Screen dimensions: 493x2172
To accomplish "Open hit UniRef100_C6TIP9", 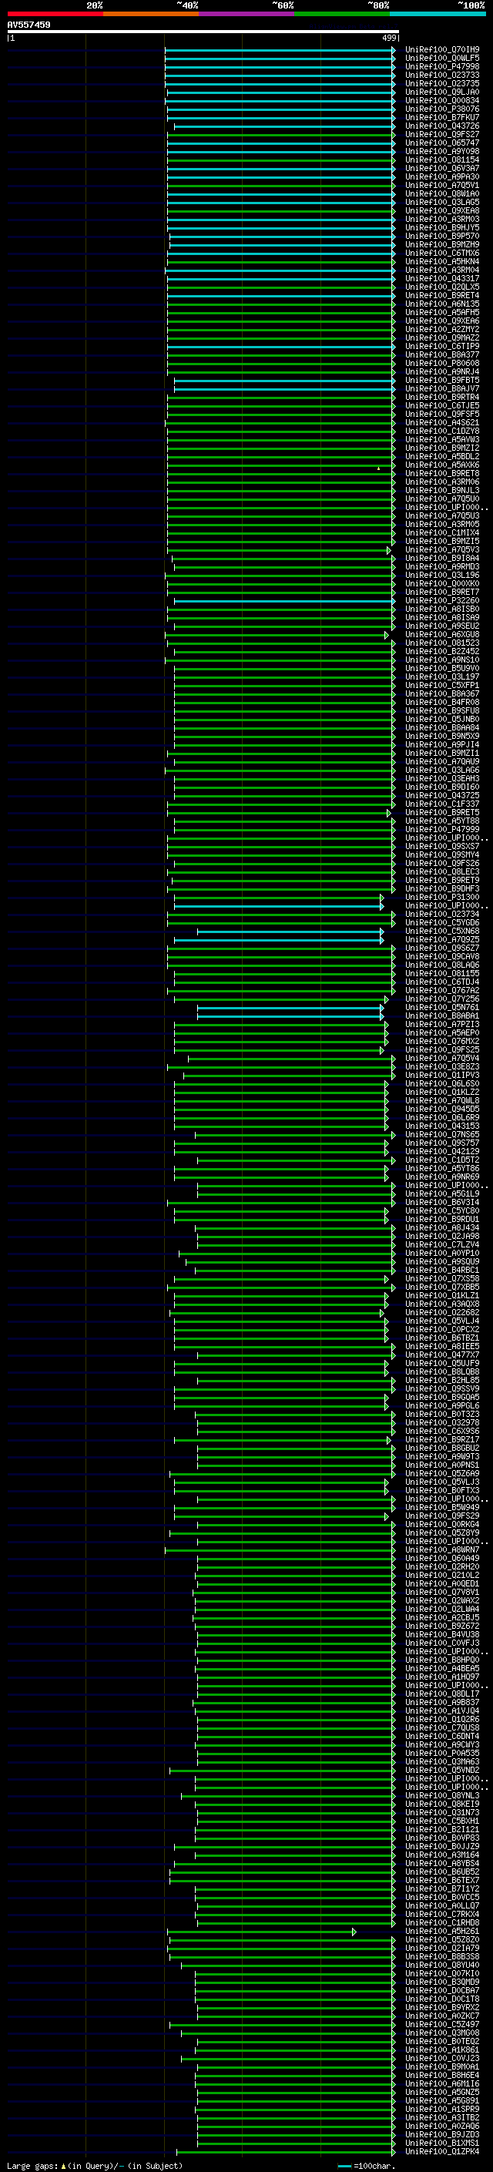I will click(x=442, y=347).
